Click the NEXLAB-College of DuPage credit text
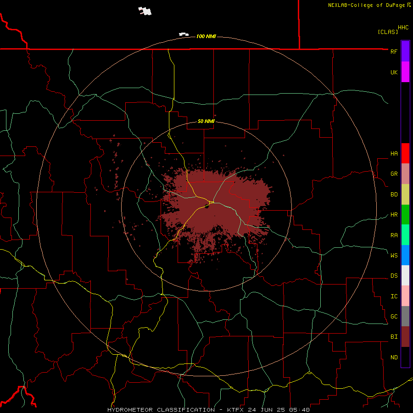The image size is (413, 413). coord(366,5)
